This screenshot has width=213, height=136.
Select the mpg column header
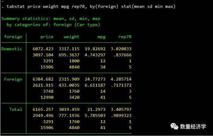tap(101, 37)
